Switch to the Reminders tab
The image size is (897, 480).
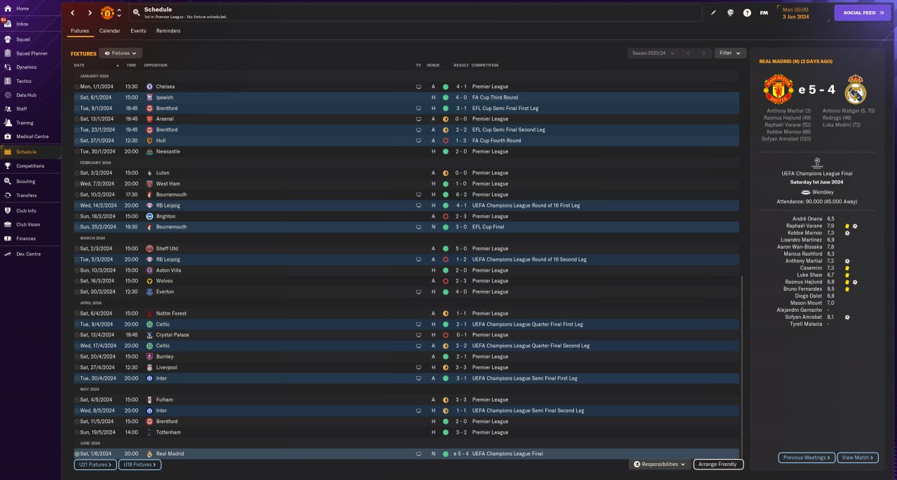click(168, 31)
